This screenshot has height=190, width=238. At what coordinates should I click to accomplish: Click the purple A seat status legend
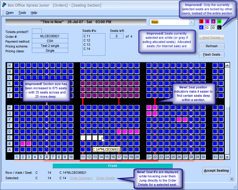pos(213,22)
